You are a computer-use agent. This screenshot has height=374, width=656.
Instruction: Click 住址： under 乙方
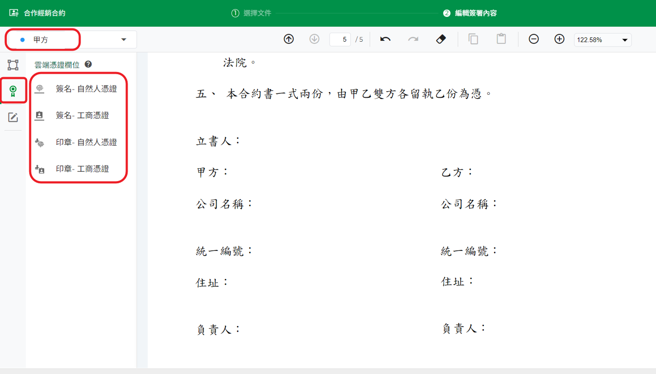pyautogui.click(x=457, y=281)
